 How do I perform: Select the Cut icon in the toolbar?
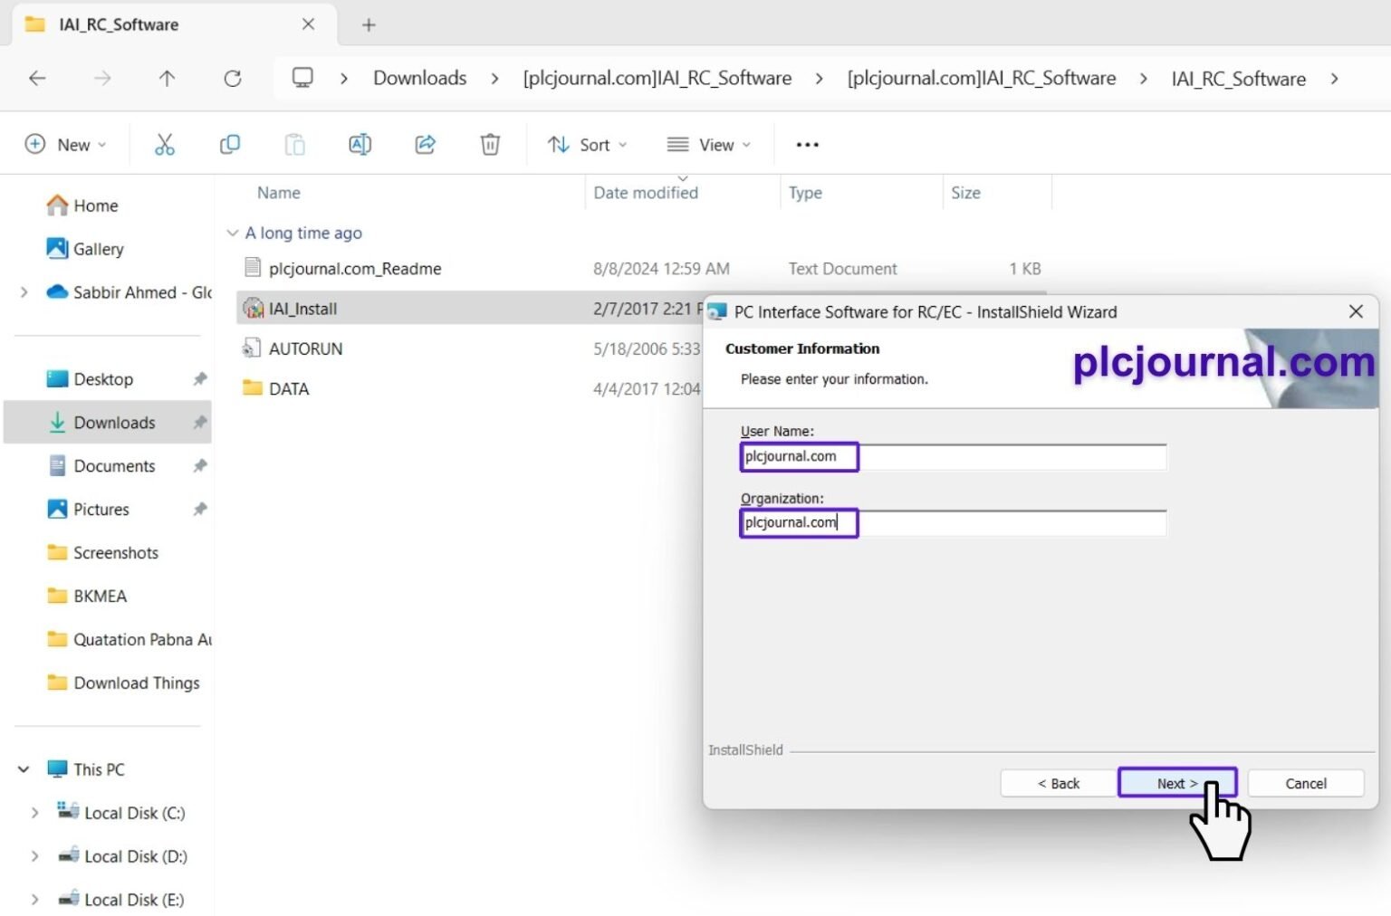point(164,144)
